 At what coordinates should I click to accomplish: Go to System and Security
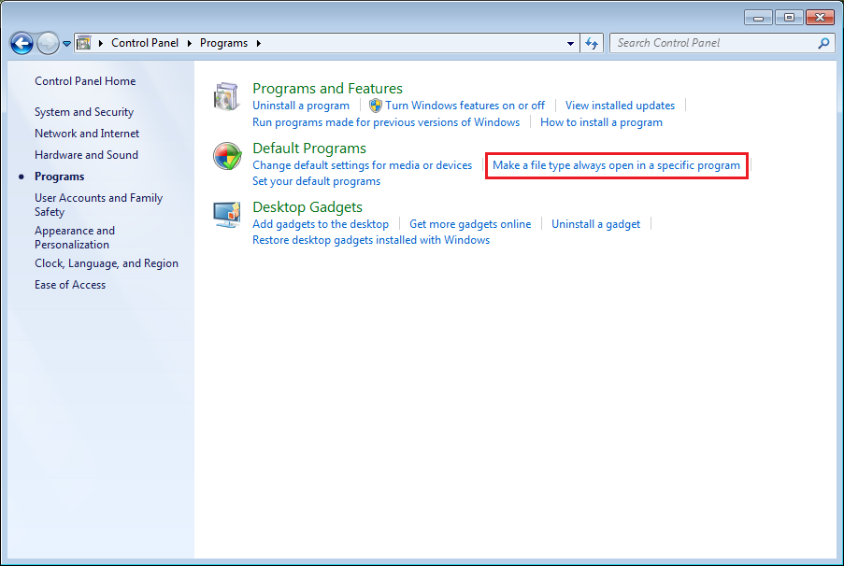click(84, 112)
